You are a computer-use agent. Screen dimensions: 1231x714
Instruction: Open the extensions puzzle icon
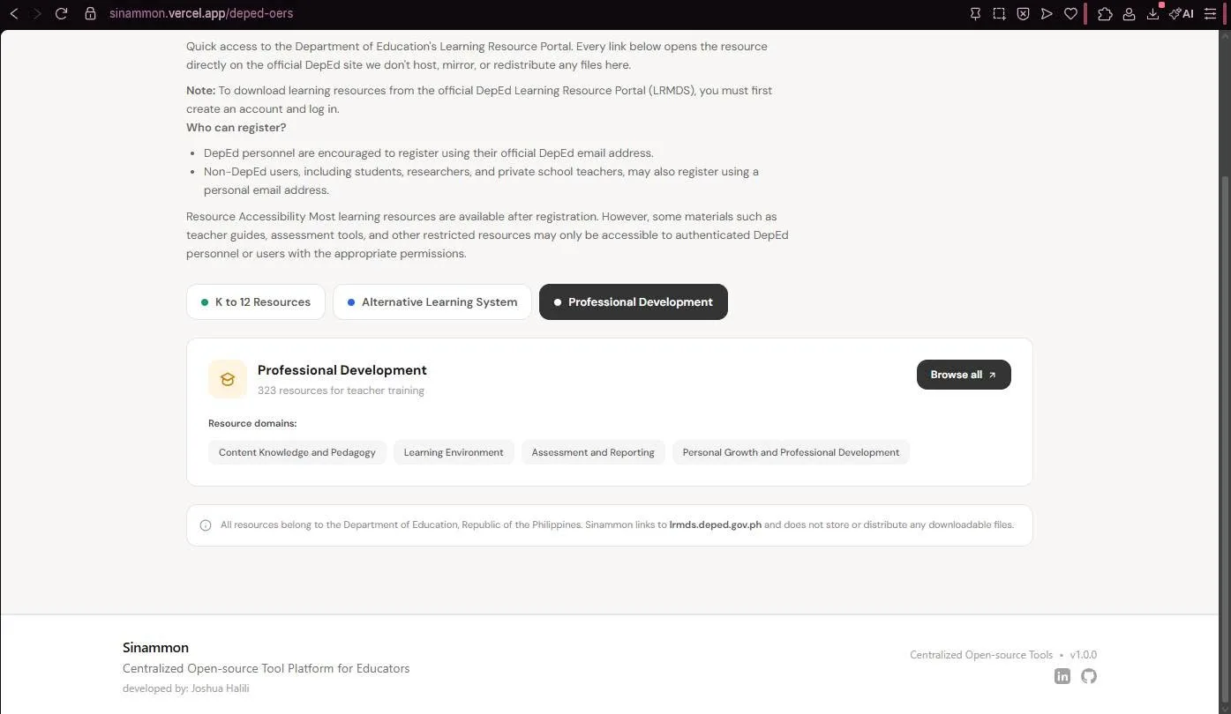(x=1105, y=13)
